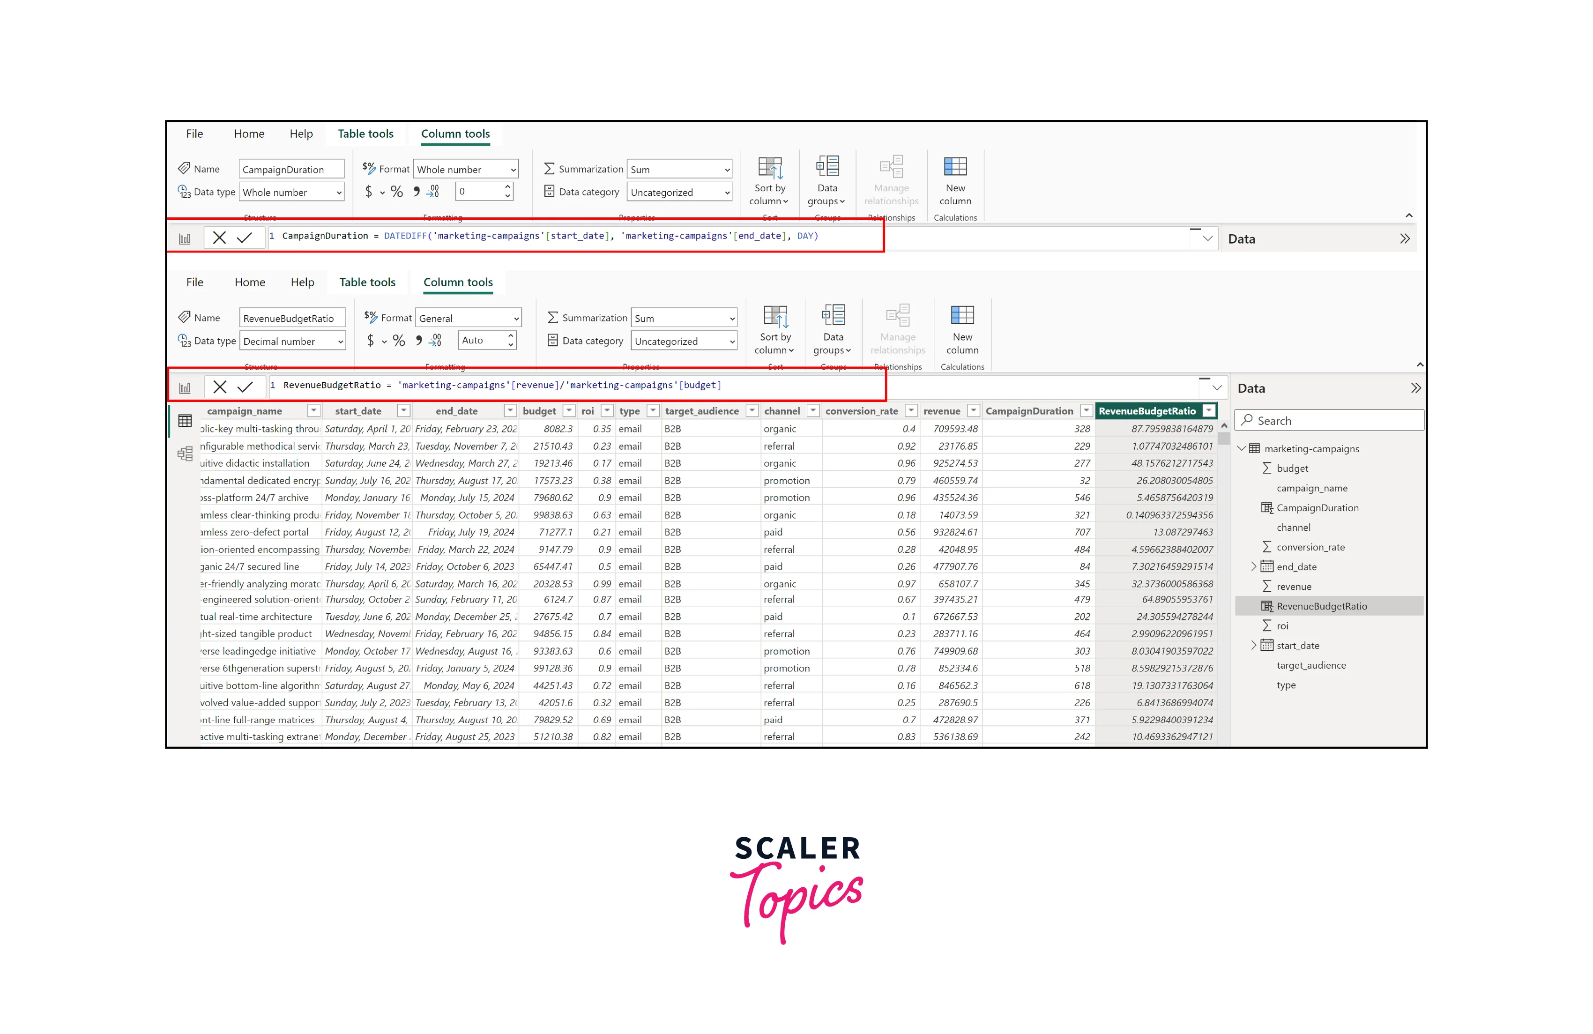1593x1034 pixels.
Task: Collapse the lower Data pane with chevrons
Action: [1415, 388]
